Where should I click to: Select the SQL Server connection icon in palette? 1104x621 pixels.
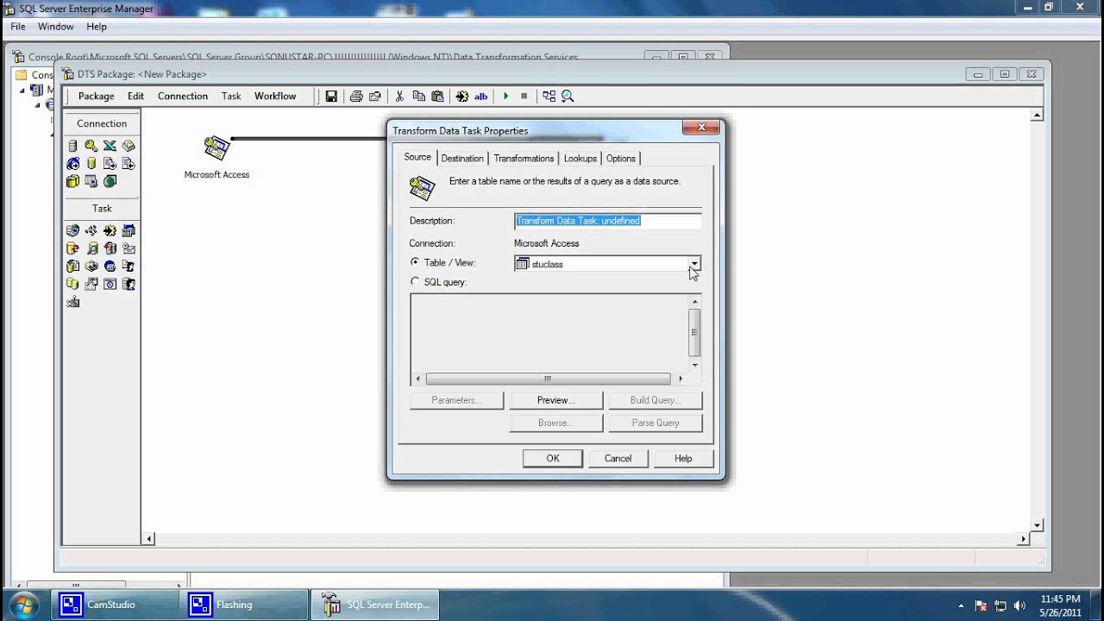73,146
